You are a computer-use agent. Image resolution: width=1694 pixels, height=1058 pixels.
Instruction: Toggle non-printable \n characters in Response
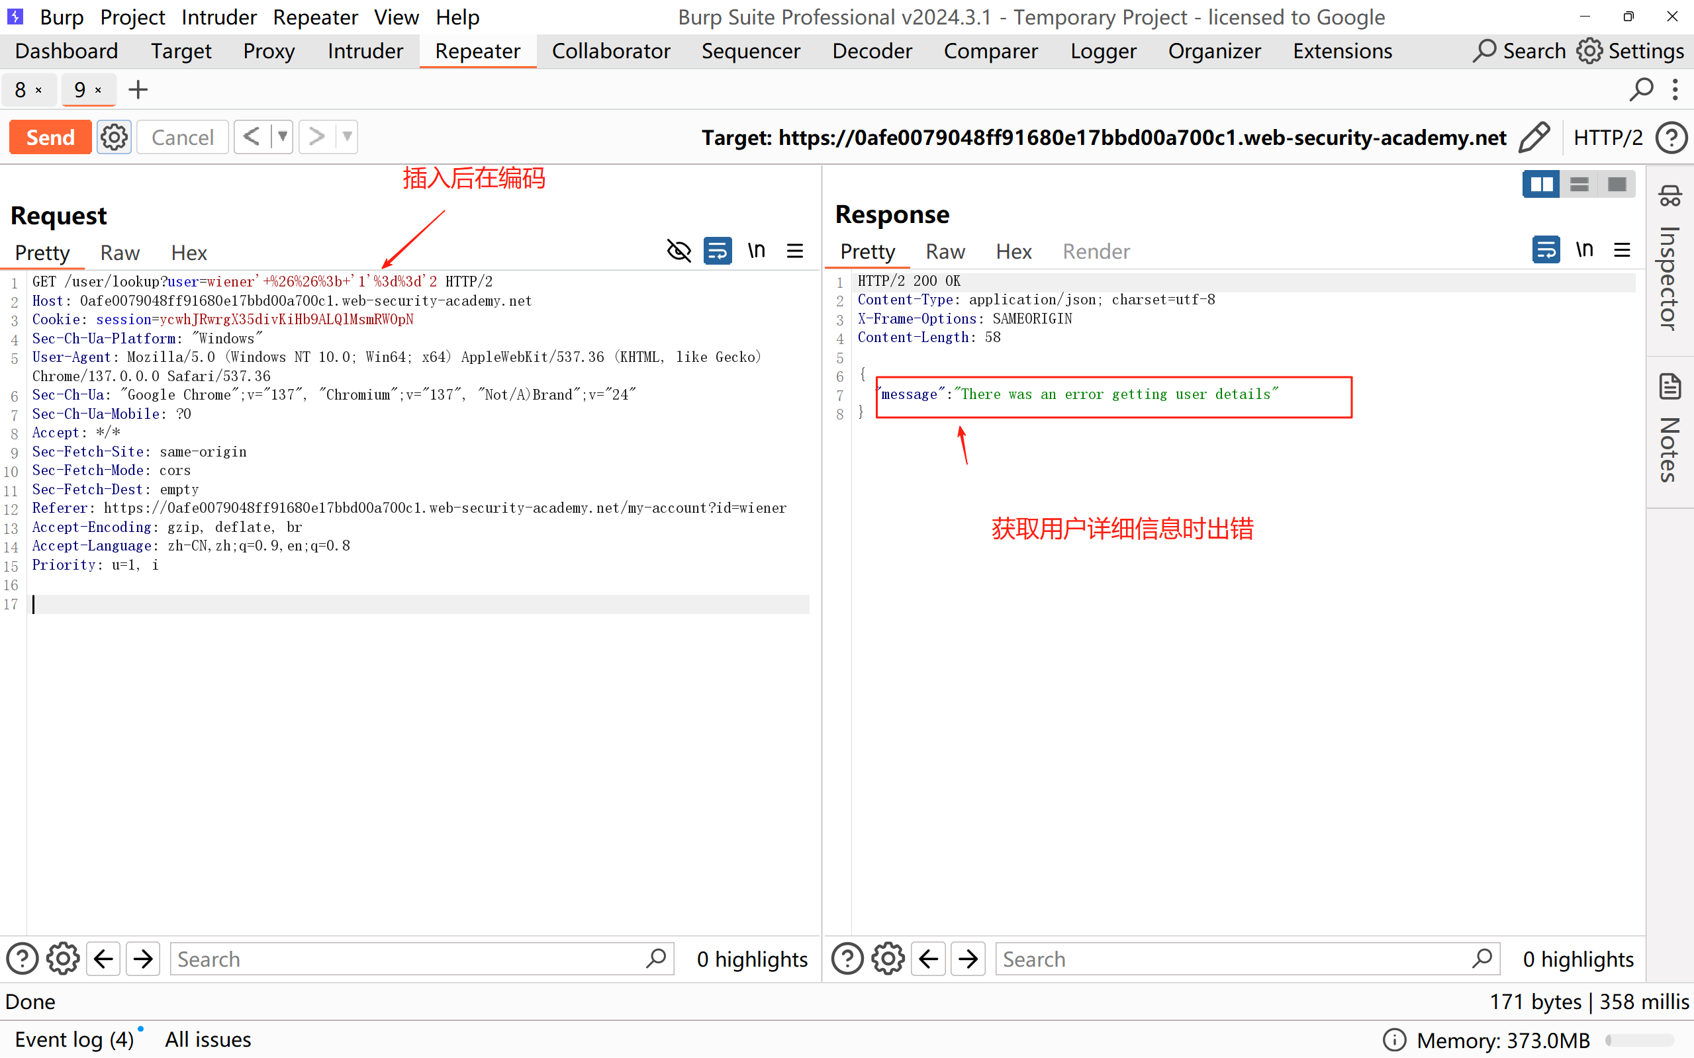[x=1584, y=250]
